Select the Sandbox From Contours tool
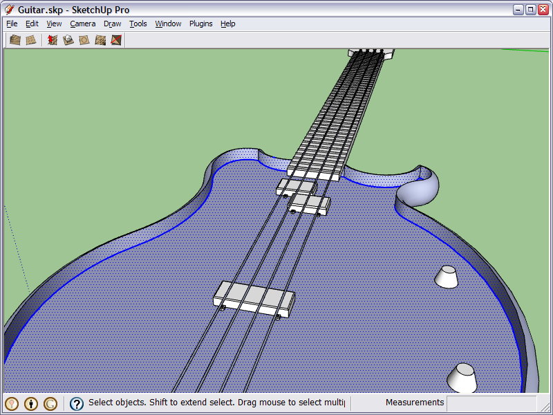Screen dimensions: 553x415 (15, 40)
